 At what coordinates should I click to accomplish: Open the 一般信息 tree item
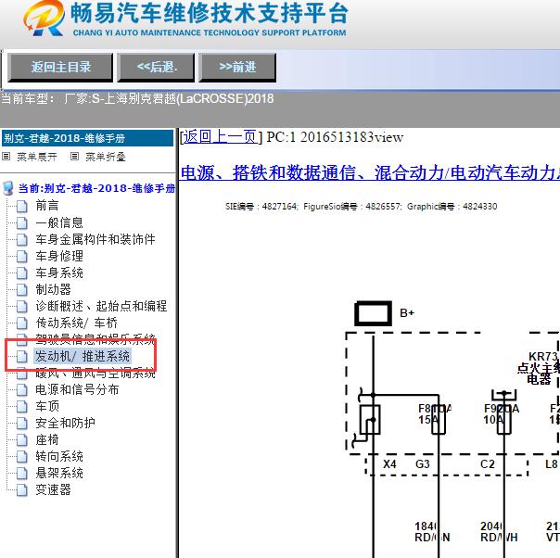[x=59, y=222]
